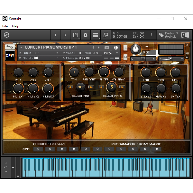Viewport: 193px width, 193px height.
Task: Open the Help menu
Action: tap(16, 26)
